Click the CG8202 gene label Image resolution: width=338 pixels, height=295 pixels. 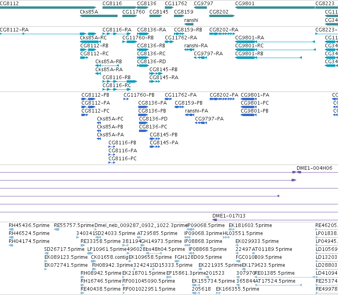219,12
